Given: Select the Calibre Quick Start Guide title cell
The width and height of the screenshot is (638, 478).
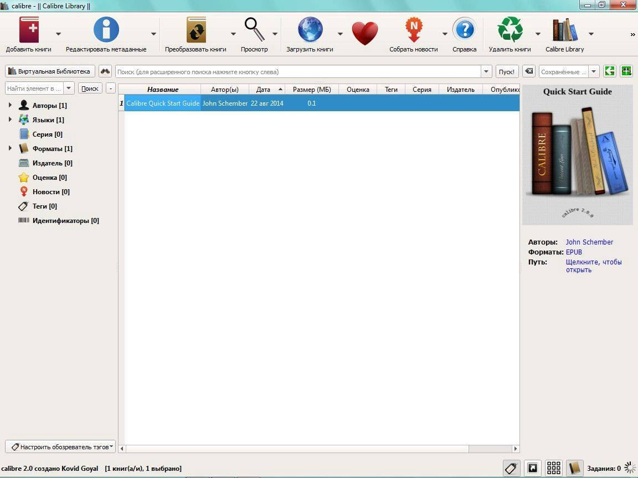Looking at the screenshot, I should tap(163, 103).
